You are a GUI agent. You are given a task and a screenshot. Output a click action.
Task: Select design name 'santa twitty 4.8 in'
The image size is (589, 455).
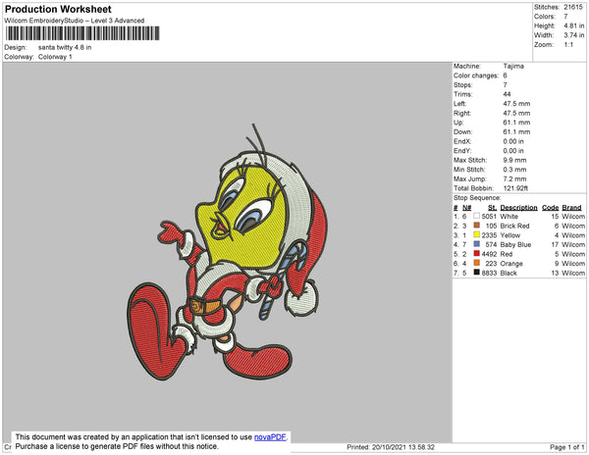pos(65,47)
